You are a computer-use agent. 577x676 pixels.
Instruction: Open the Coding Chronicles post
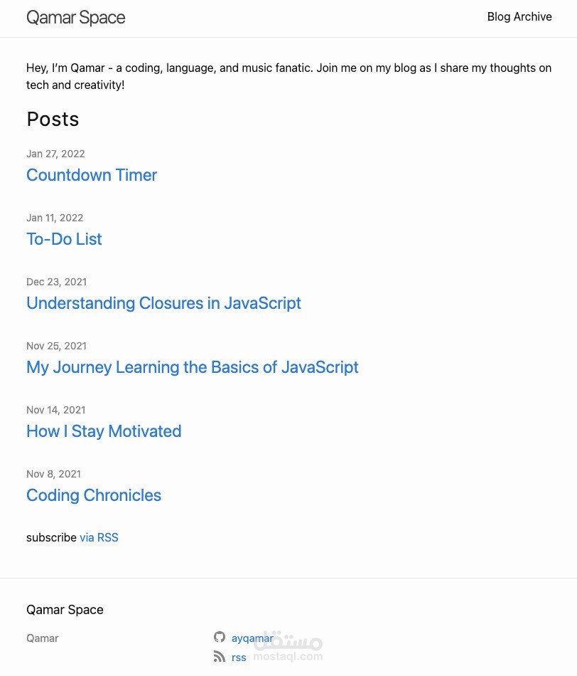(x=94, y=495)
